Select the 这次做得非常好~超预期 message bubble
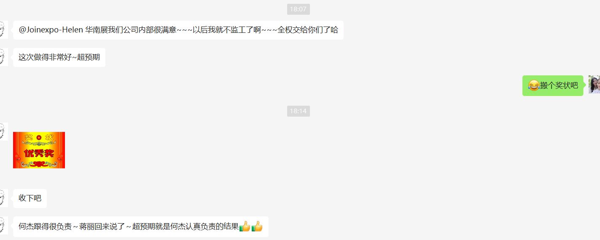The height and width of the screenshot is (240, 600). pyautogui.click(x=59, y=57)
